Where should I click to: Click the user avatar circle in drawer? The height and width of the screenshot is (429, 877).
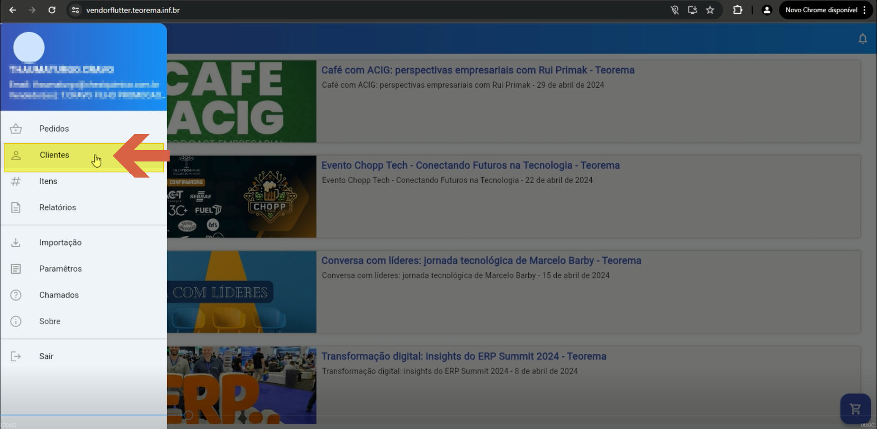point(29,47)
